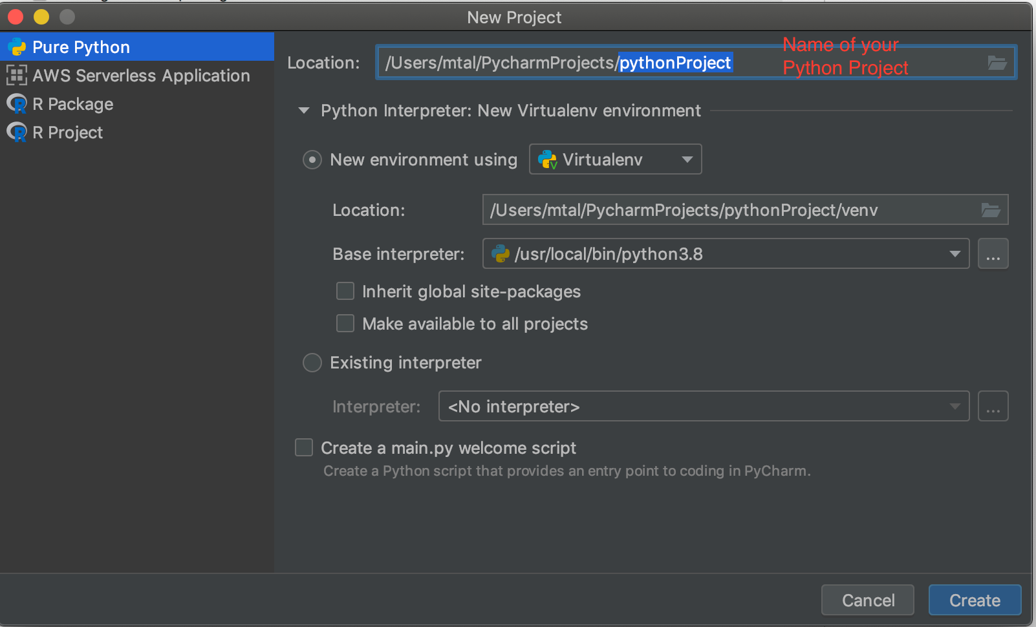
Task: Click the Python logo in the Base interpreter field
Action: [x=500, y=253]
